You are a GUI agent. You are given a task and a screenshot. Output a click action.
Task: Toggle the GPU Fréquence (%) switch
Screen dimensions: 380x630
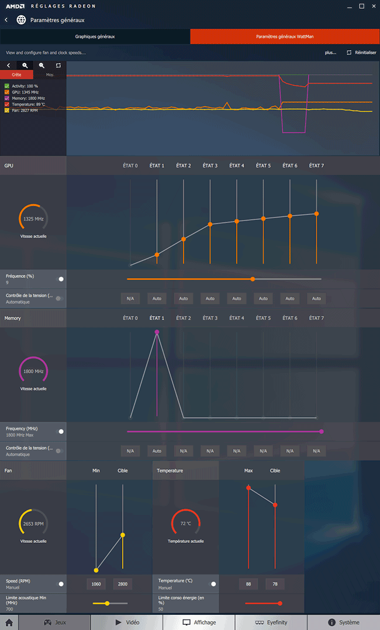[x=61, y=279]
